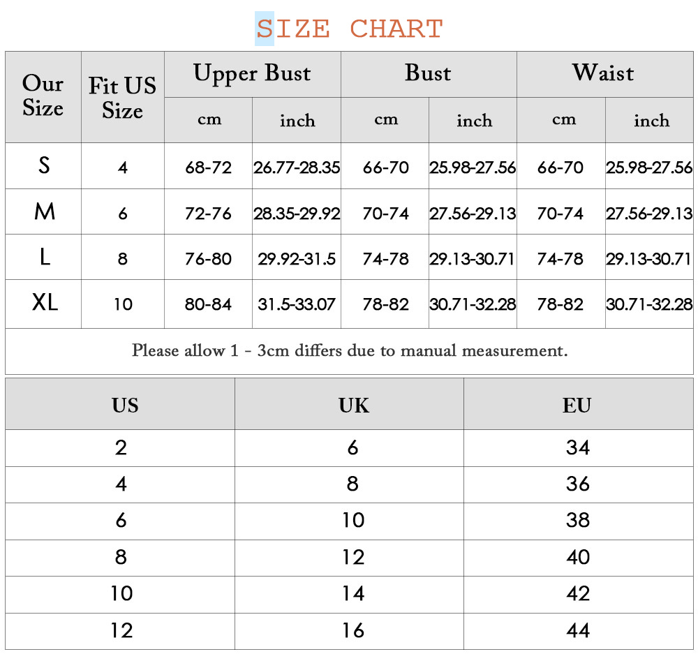Image resolution: width=698 pixels, height=661 pixels.
Task: Select the highlighted S letter in title
Action: 265,29
